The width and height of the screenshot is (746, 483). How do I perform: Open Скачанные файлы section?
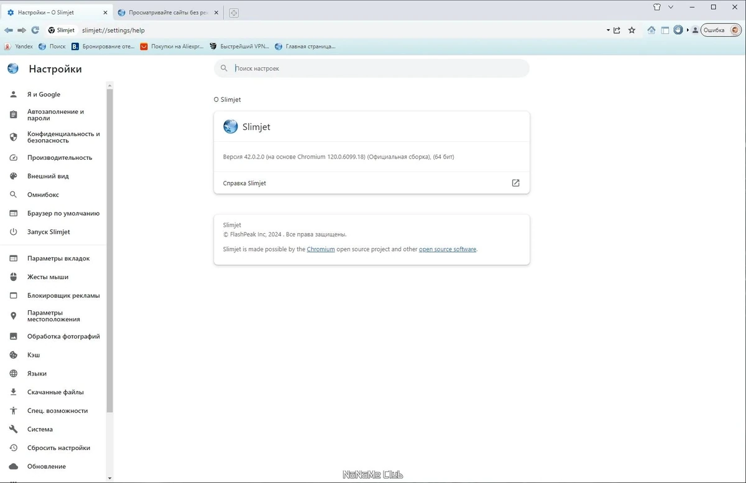click(x=53, y=392)
